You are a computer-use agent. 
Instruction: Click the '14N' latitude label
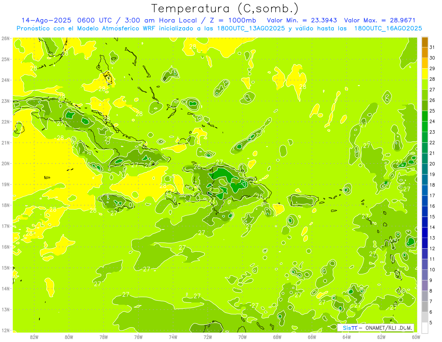(x=6, y=289)
